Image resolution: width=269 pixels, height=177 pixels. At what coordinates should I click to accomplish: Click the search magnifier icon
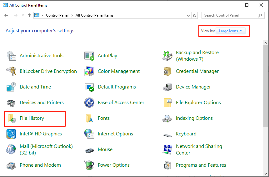(x=260, y=15)
